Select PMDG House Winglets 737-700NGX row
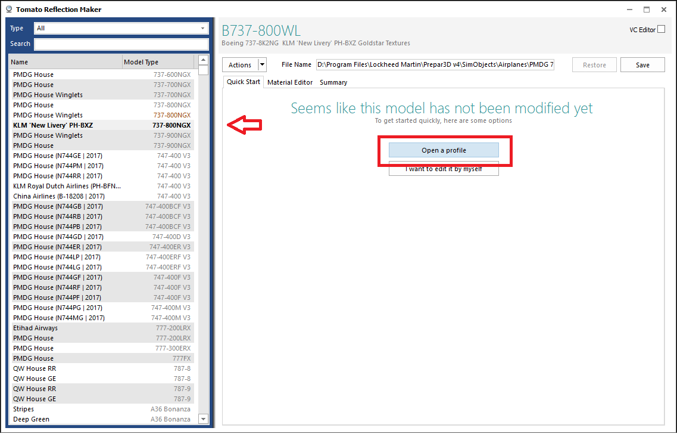The width and height of the screenshot is (677, 437). tap(102, 95)
